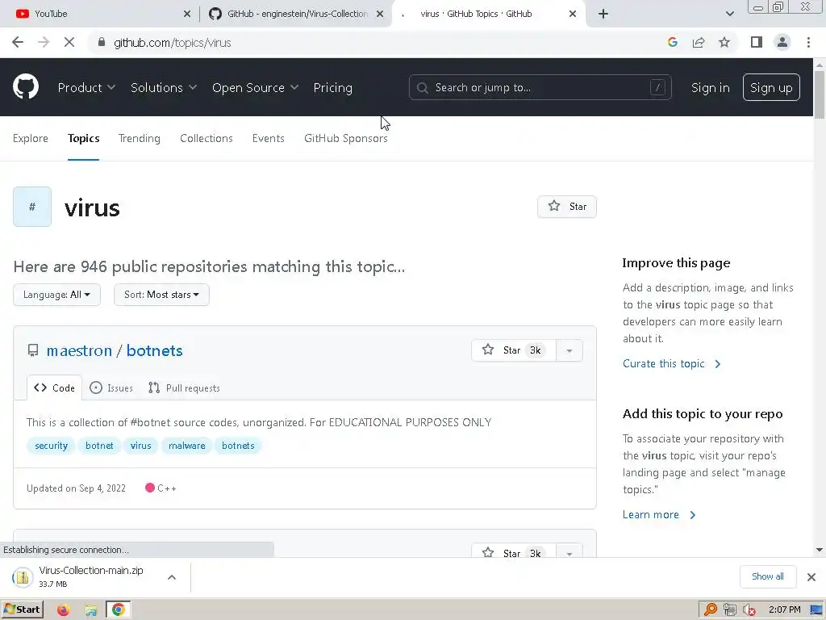Go to the Trending tab
The height and width of the screenshot is (620, 826).
click(139, 138)
